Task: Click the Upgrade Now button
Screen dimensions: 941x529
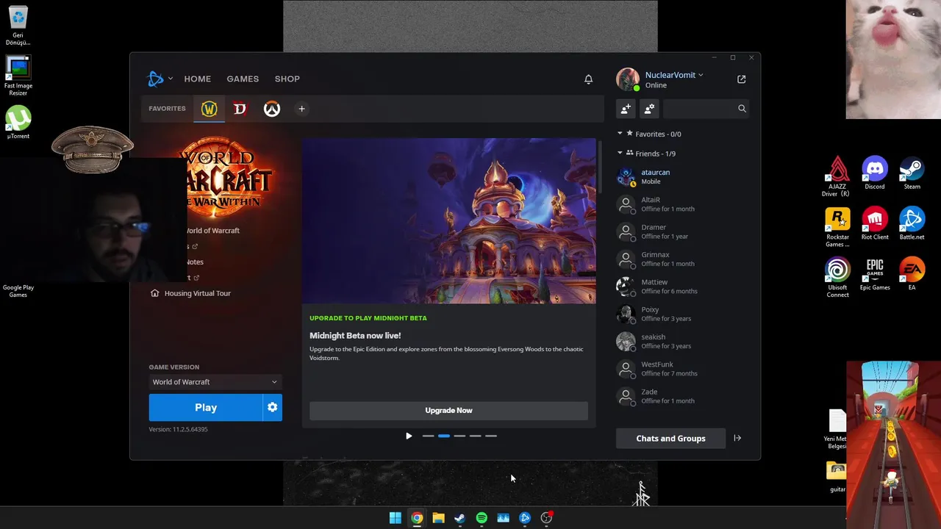Action: (448, 411)
